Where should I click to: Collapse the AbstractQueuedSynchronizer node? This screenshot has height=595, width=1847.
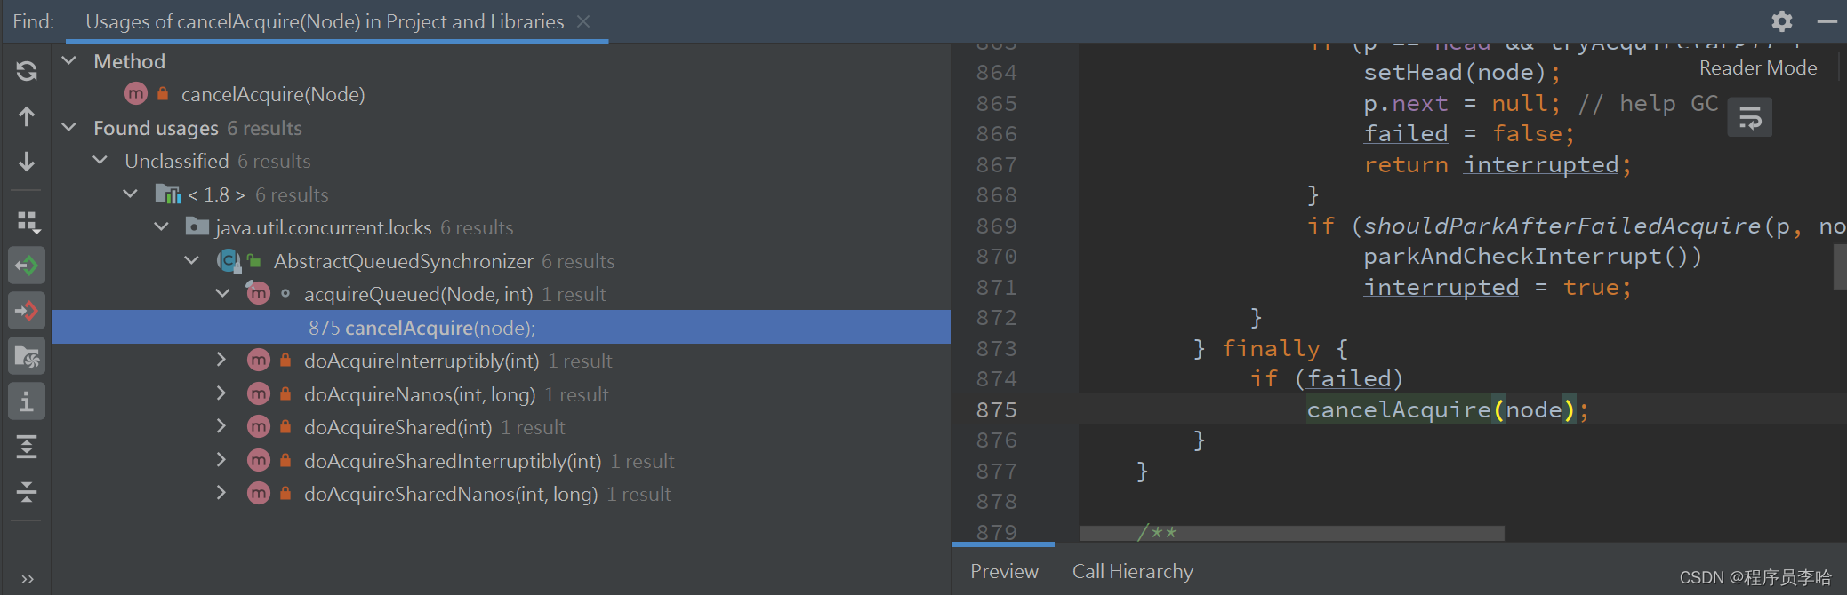[191, 260]
